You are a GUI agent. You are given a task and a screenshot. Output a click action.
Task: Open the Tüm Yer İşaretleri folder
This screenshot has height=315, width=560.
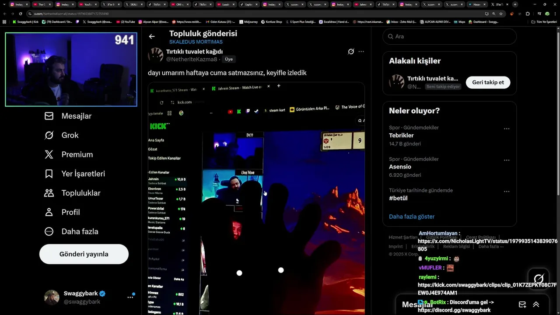pyautogui.click(x=544, y=22)
